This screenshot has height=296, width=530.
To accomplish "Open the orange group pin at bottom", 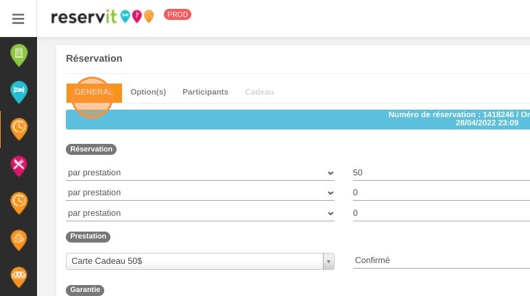I will 19,277.
